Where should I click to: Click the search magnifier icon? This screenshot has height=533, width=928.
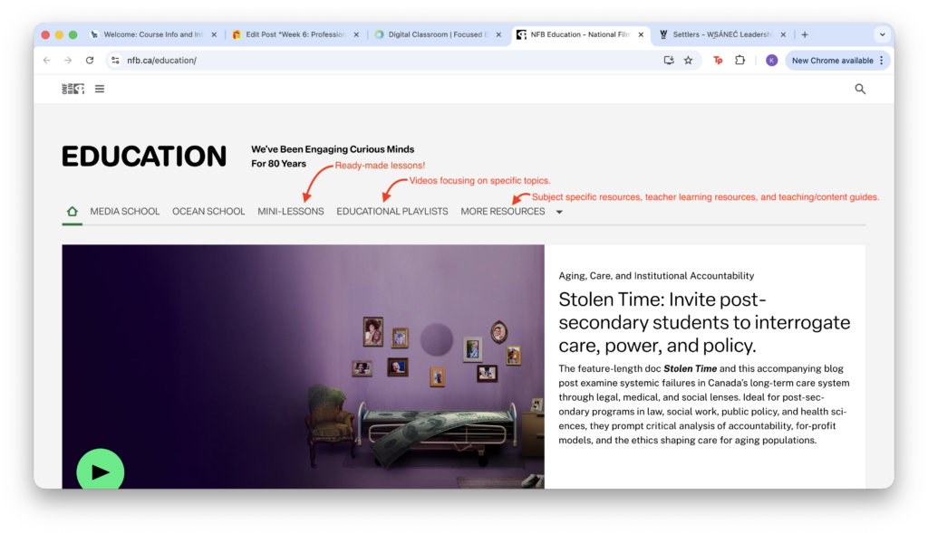(x=860, y=89)
